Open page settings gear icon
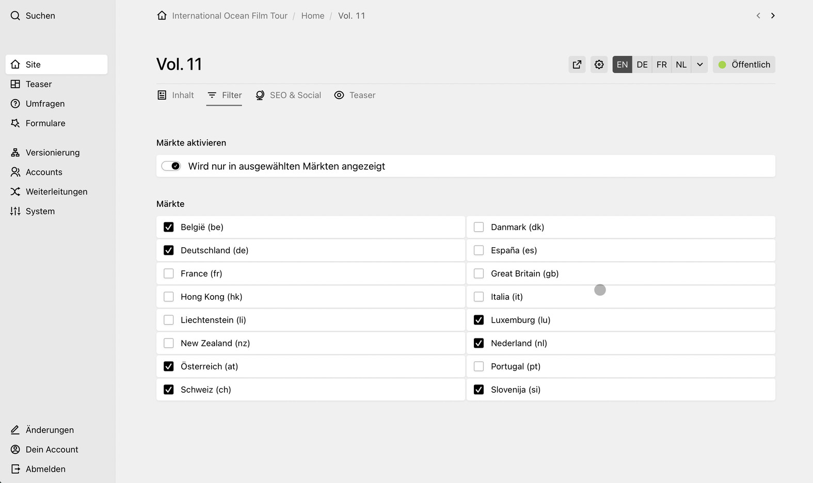The width and height of the screenshot is (813, 483). click(599, 65)
